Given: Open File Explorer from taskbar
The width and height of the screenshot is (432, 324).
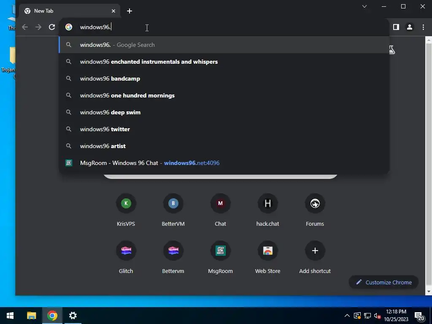Looking at the screenshot, I should (31, 316).
